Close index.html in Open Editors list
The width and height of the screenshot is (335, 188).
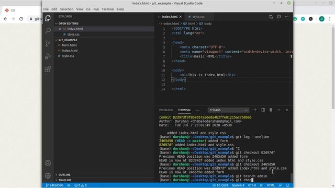click(x=60, y=29)
